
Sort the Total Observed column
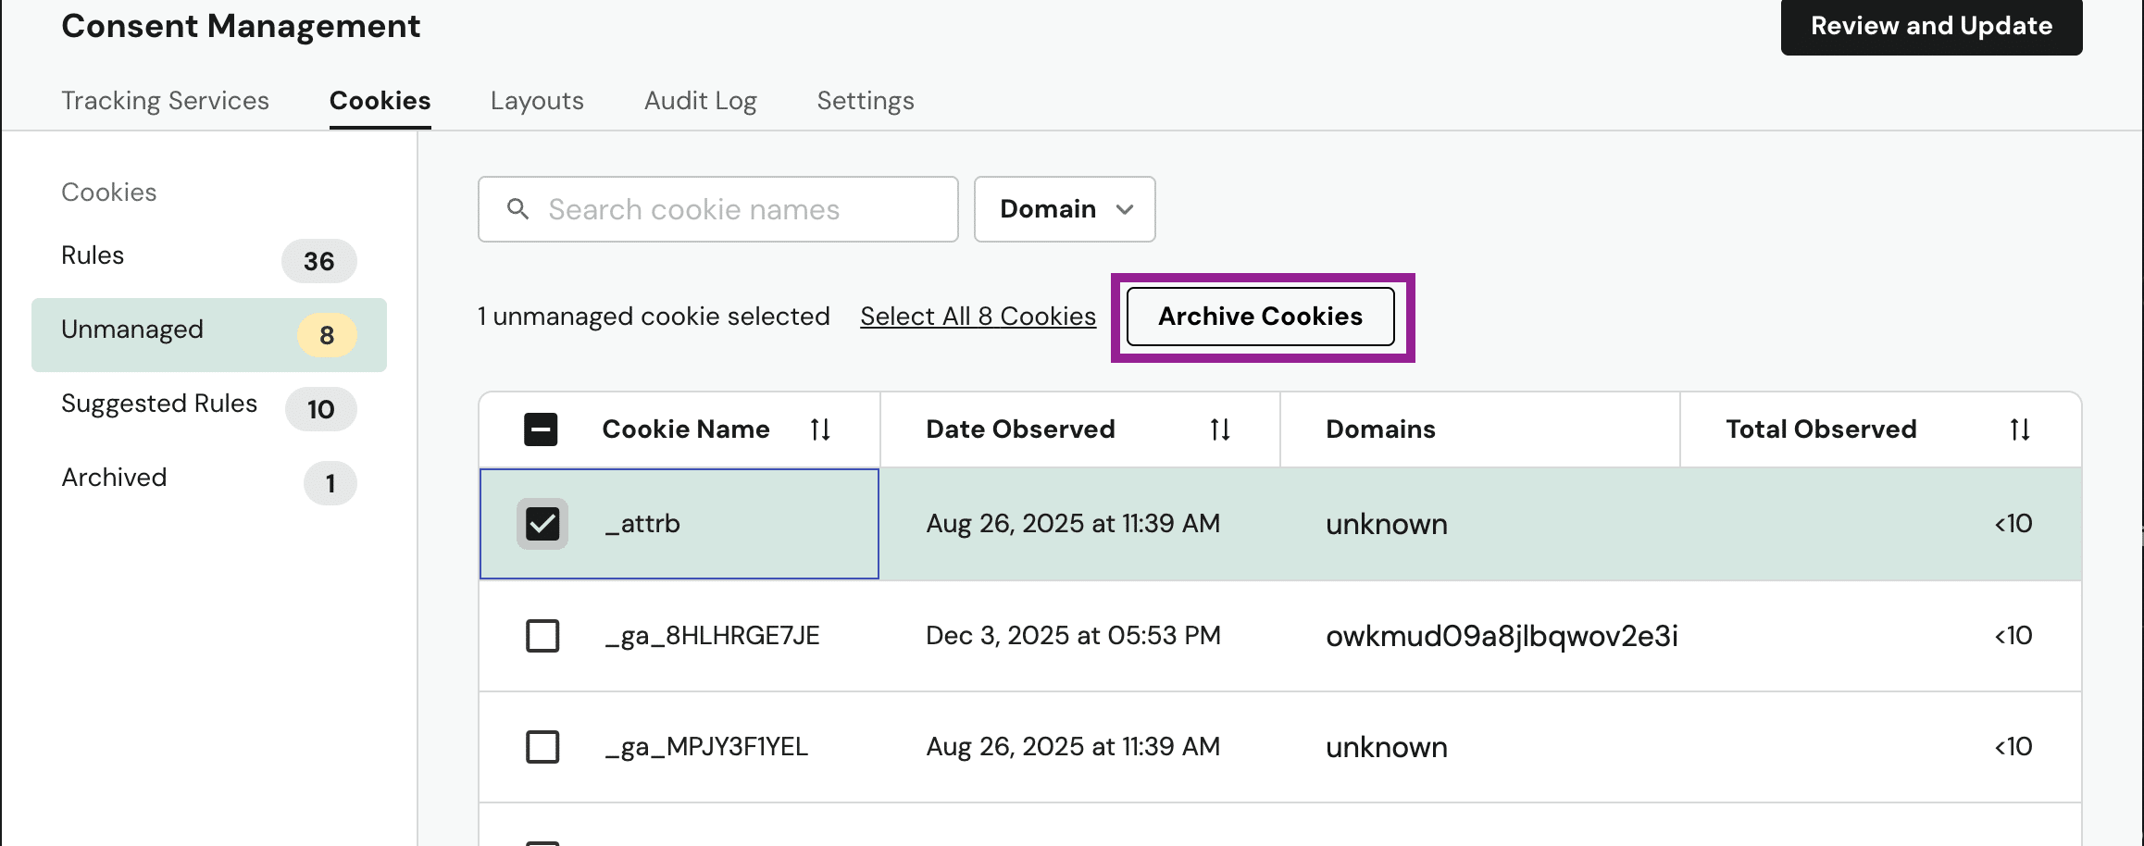click(x=2019, y=429)
